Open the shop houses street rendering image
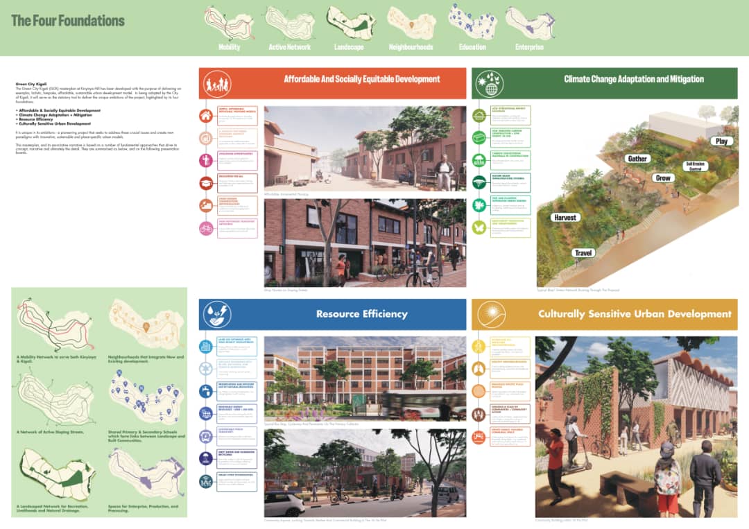Viewport: 749px width, 529px height. tap(365, 243)
